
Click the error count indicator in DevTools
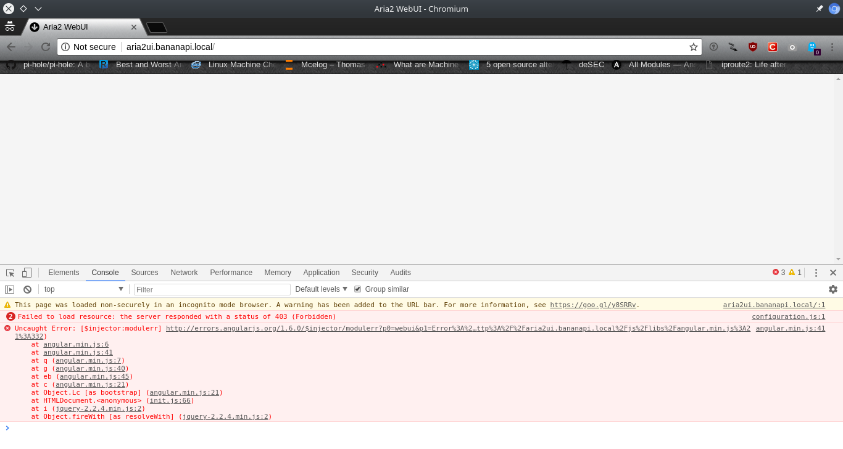779,272
